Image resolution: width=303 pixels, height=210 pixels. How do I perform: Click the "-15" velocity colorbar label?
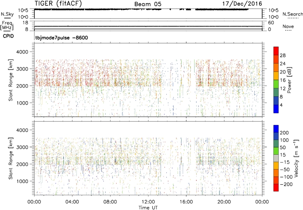click(285, 162)
